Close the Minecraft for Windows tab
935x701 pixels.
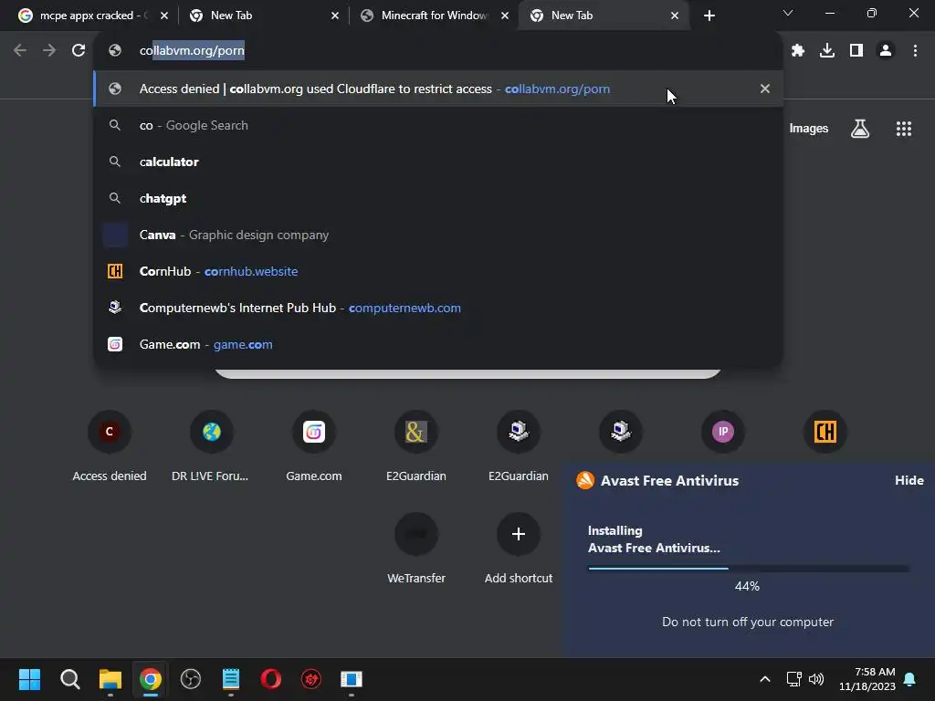(505, 16)
